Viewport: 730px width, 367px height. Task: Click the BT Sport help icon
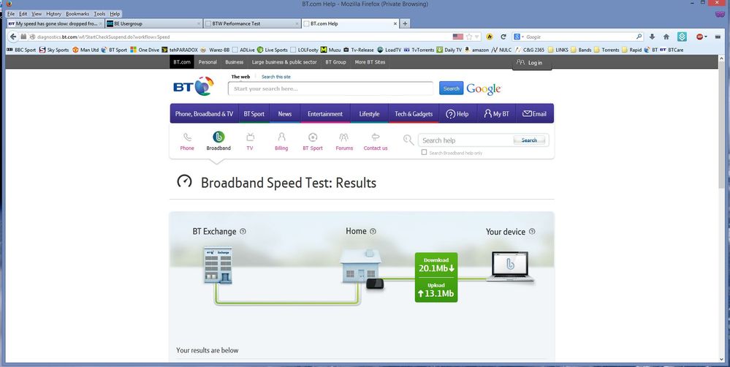pyautogui.click(x=313, y=137)
